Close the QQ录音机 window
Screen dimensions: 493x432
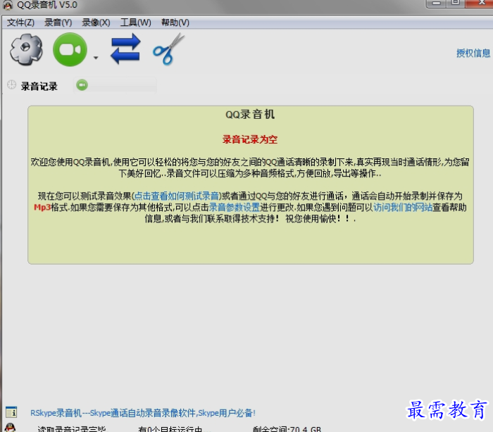[480, 3]
